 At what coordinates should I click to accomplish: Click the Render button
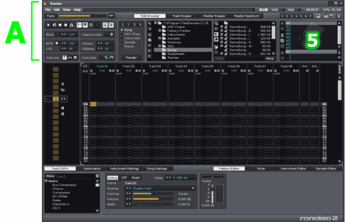click(x=131, y=57)
